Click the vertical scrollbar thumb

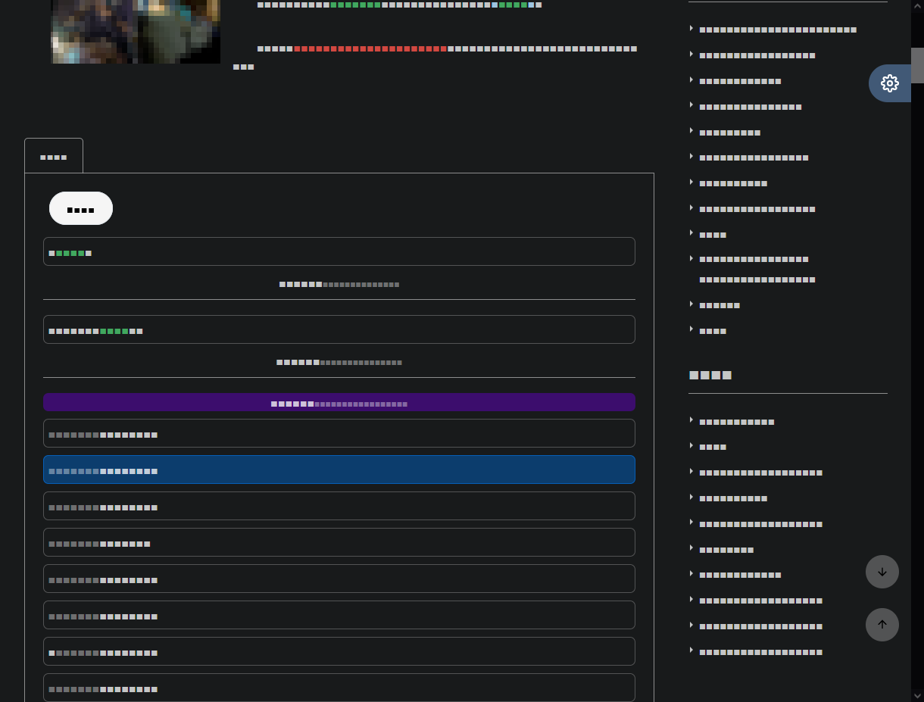pos(917,65)
